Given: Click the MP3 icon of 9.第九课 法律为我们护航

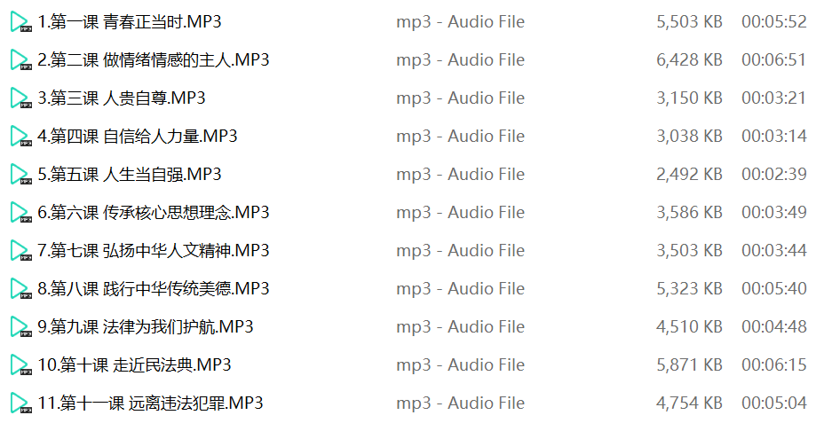Looking at the screenshot, I should [x=21, y=327].
